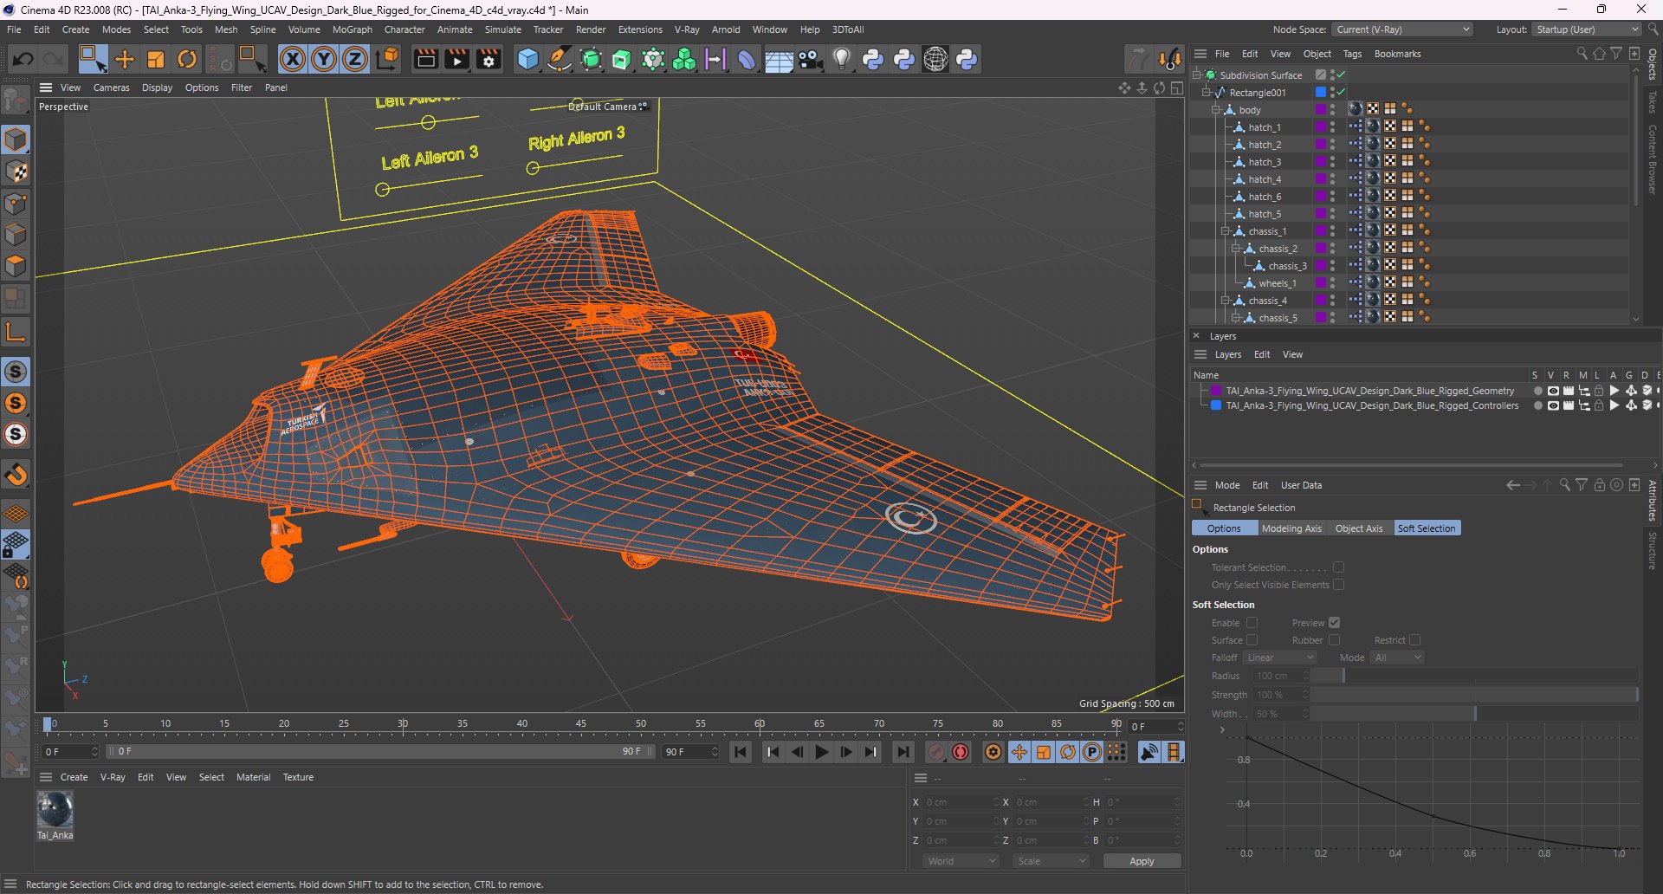Toggle visibility eye of Controllers layer
Image resolution: width=1663 pixels, height=894 pixels.
pos(1553,405)
